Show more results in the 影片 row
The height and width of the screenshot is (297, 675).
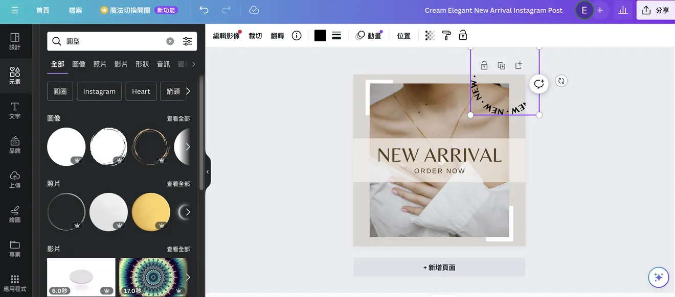pyautogui.click(x=188, y=277)
